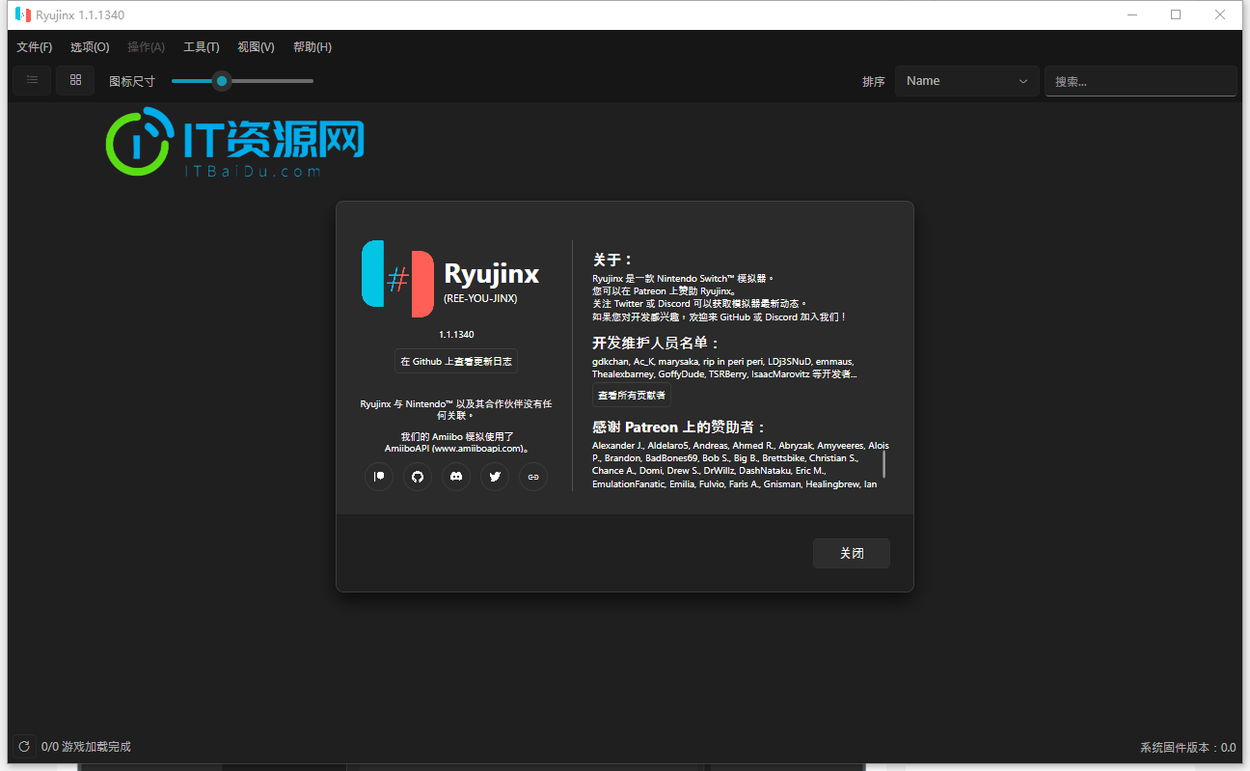Image resolution: width=1250 pixels, height=771 pixels.
Task: Click the 感谢 Patreon 上的赞助者： heading
Action: [x=680, y=427]
